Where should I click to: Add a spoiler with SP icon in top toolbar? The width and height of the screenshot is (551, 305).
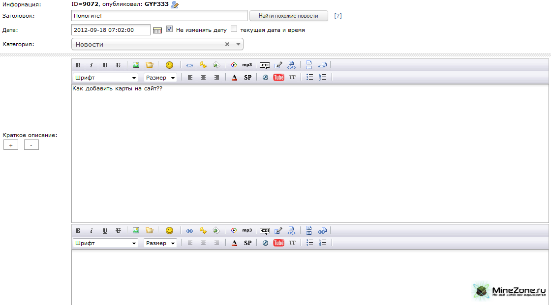pyautogui.click(x=247, y=77)
